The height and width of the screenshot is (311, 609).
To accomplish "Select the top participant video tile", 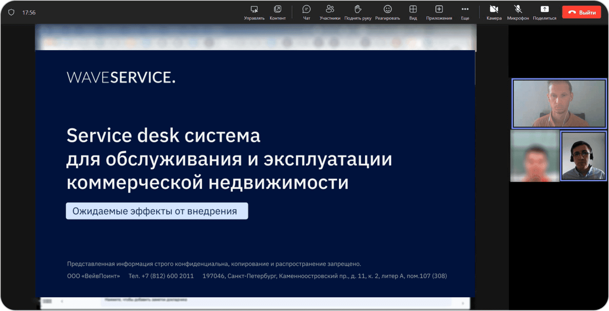I will click(x=559, y=103).
